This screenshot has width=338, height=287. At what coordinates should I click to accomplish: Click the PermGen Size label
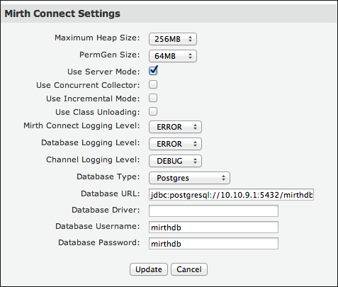(x=110, y=55)
